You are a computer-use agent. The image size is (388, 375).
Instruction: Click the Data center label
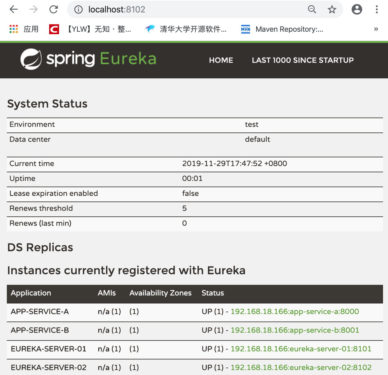(x=30, y=139)
